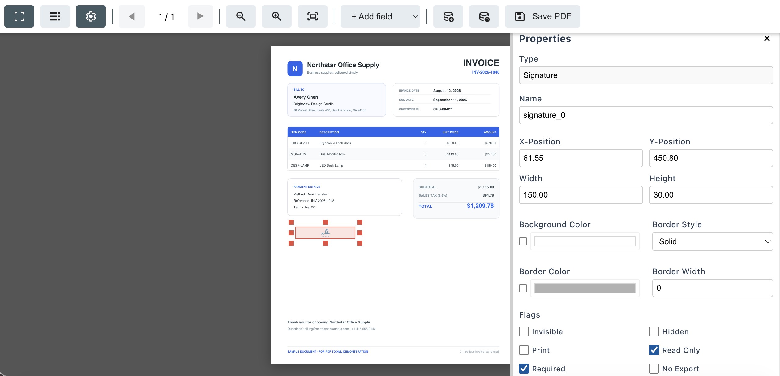This screenshot has width=780, height=376.
Task: Zoom out of the PDF
Action: tap(241, 16)
